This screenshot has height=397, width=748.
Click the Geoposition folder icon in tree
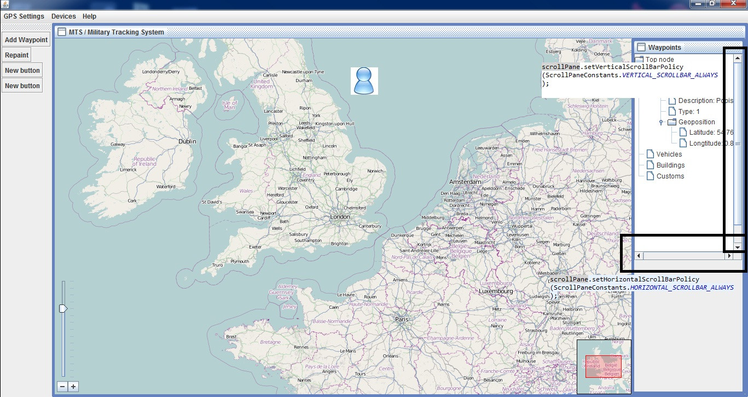(672, 122)
